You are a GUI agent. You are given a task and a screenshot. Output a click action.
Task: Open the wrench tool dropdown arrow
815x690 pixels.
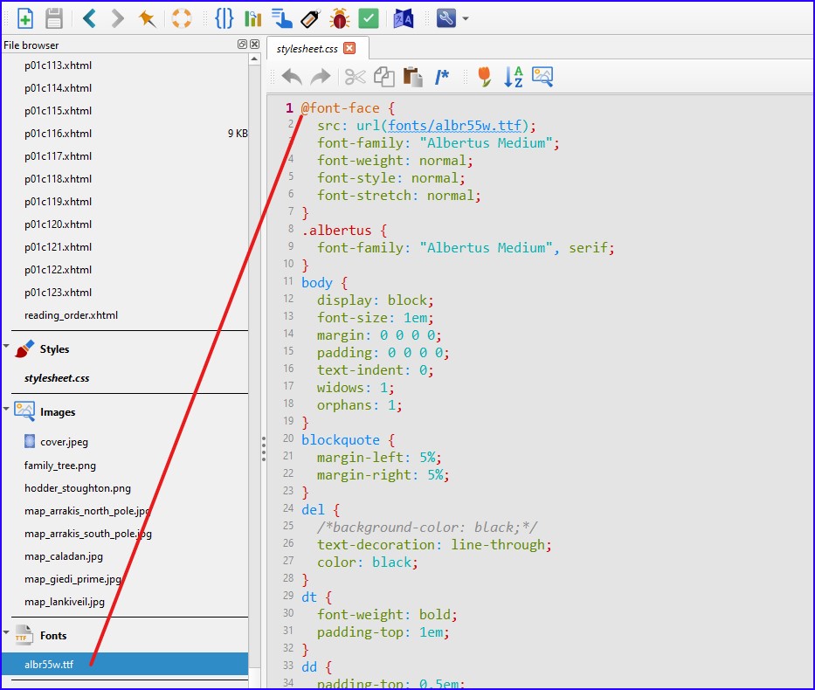click(x=466, y=19)
